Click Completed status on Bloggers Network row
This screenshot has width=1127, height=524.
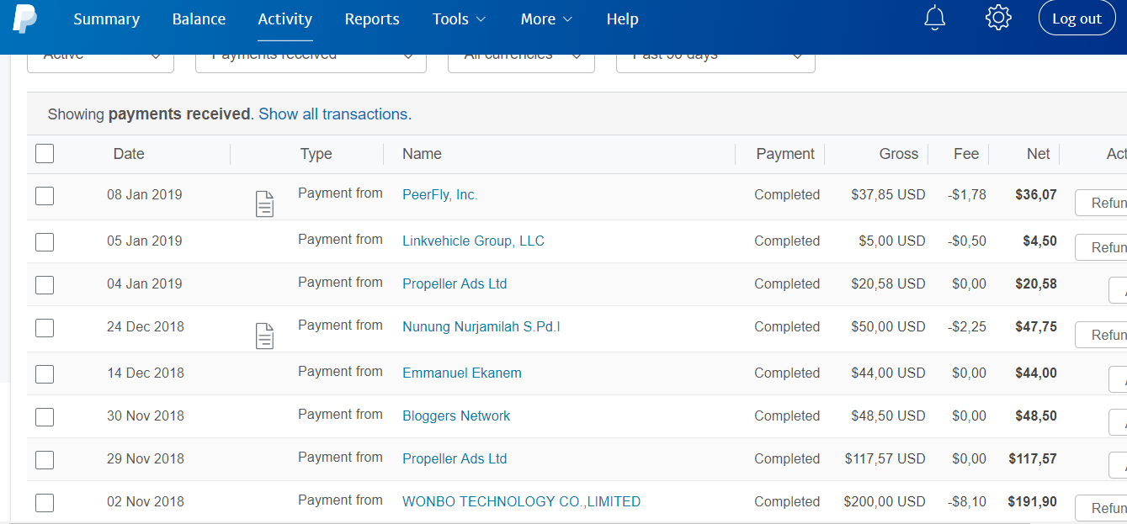point(787,416)
